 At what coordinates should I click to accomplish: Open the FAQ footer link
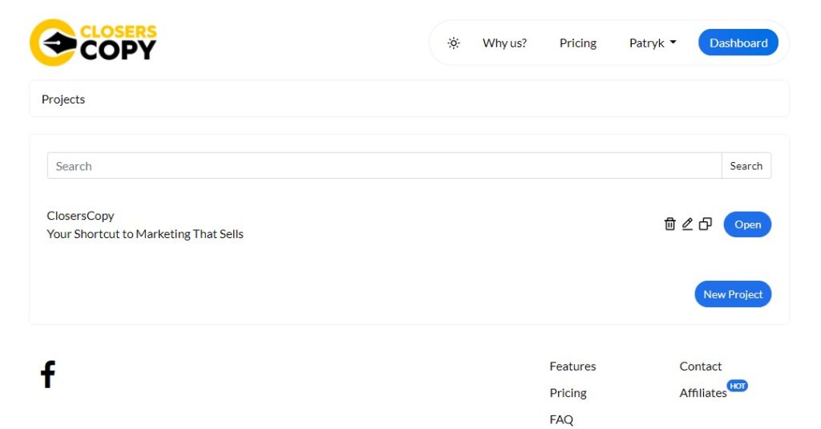click(561, 419)
